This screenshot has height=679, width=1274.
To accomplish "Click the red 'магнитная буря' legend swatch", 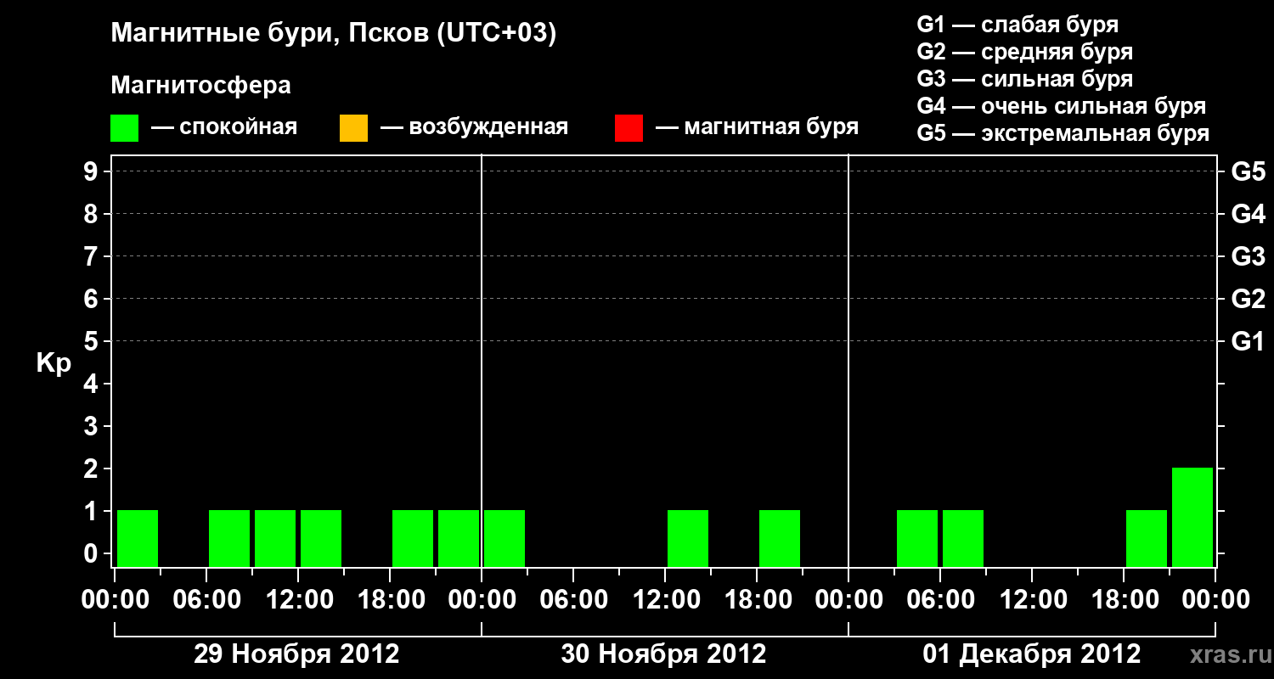I will click(629, 128).
